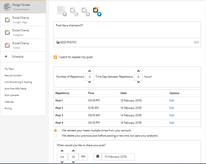Screen dimensions: 206x164
Task: Decrease Number of Repetitions with down arrow
Action: [x=90, y=82]
